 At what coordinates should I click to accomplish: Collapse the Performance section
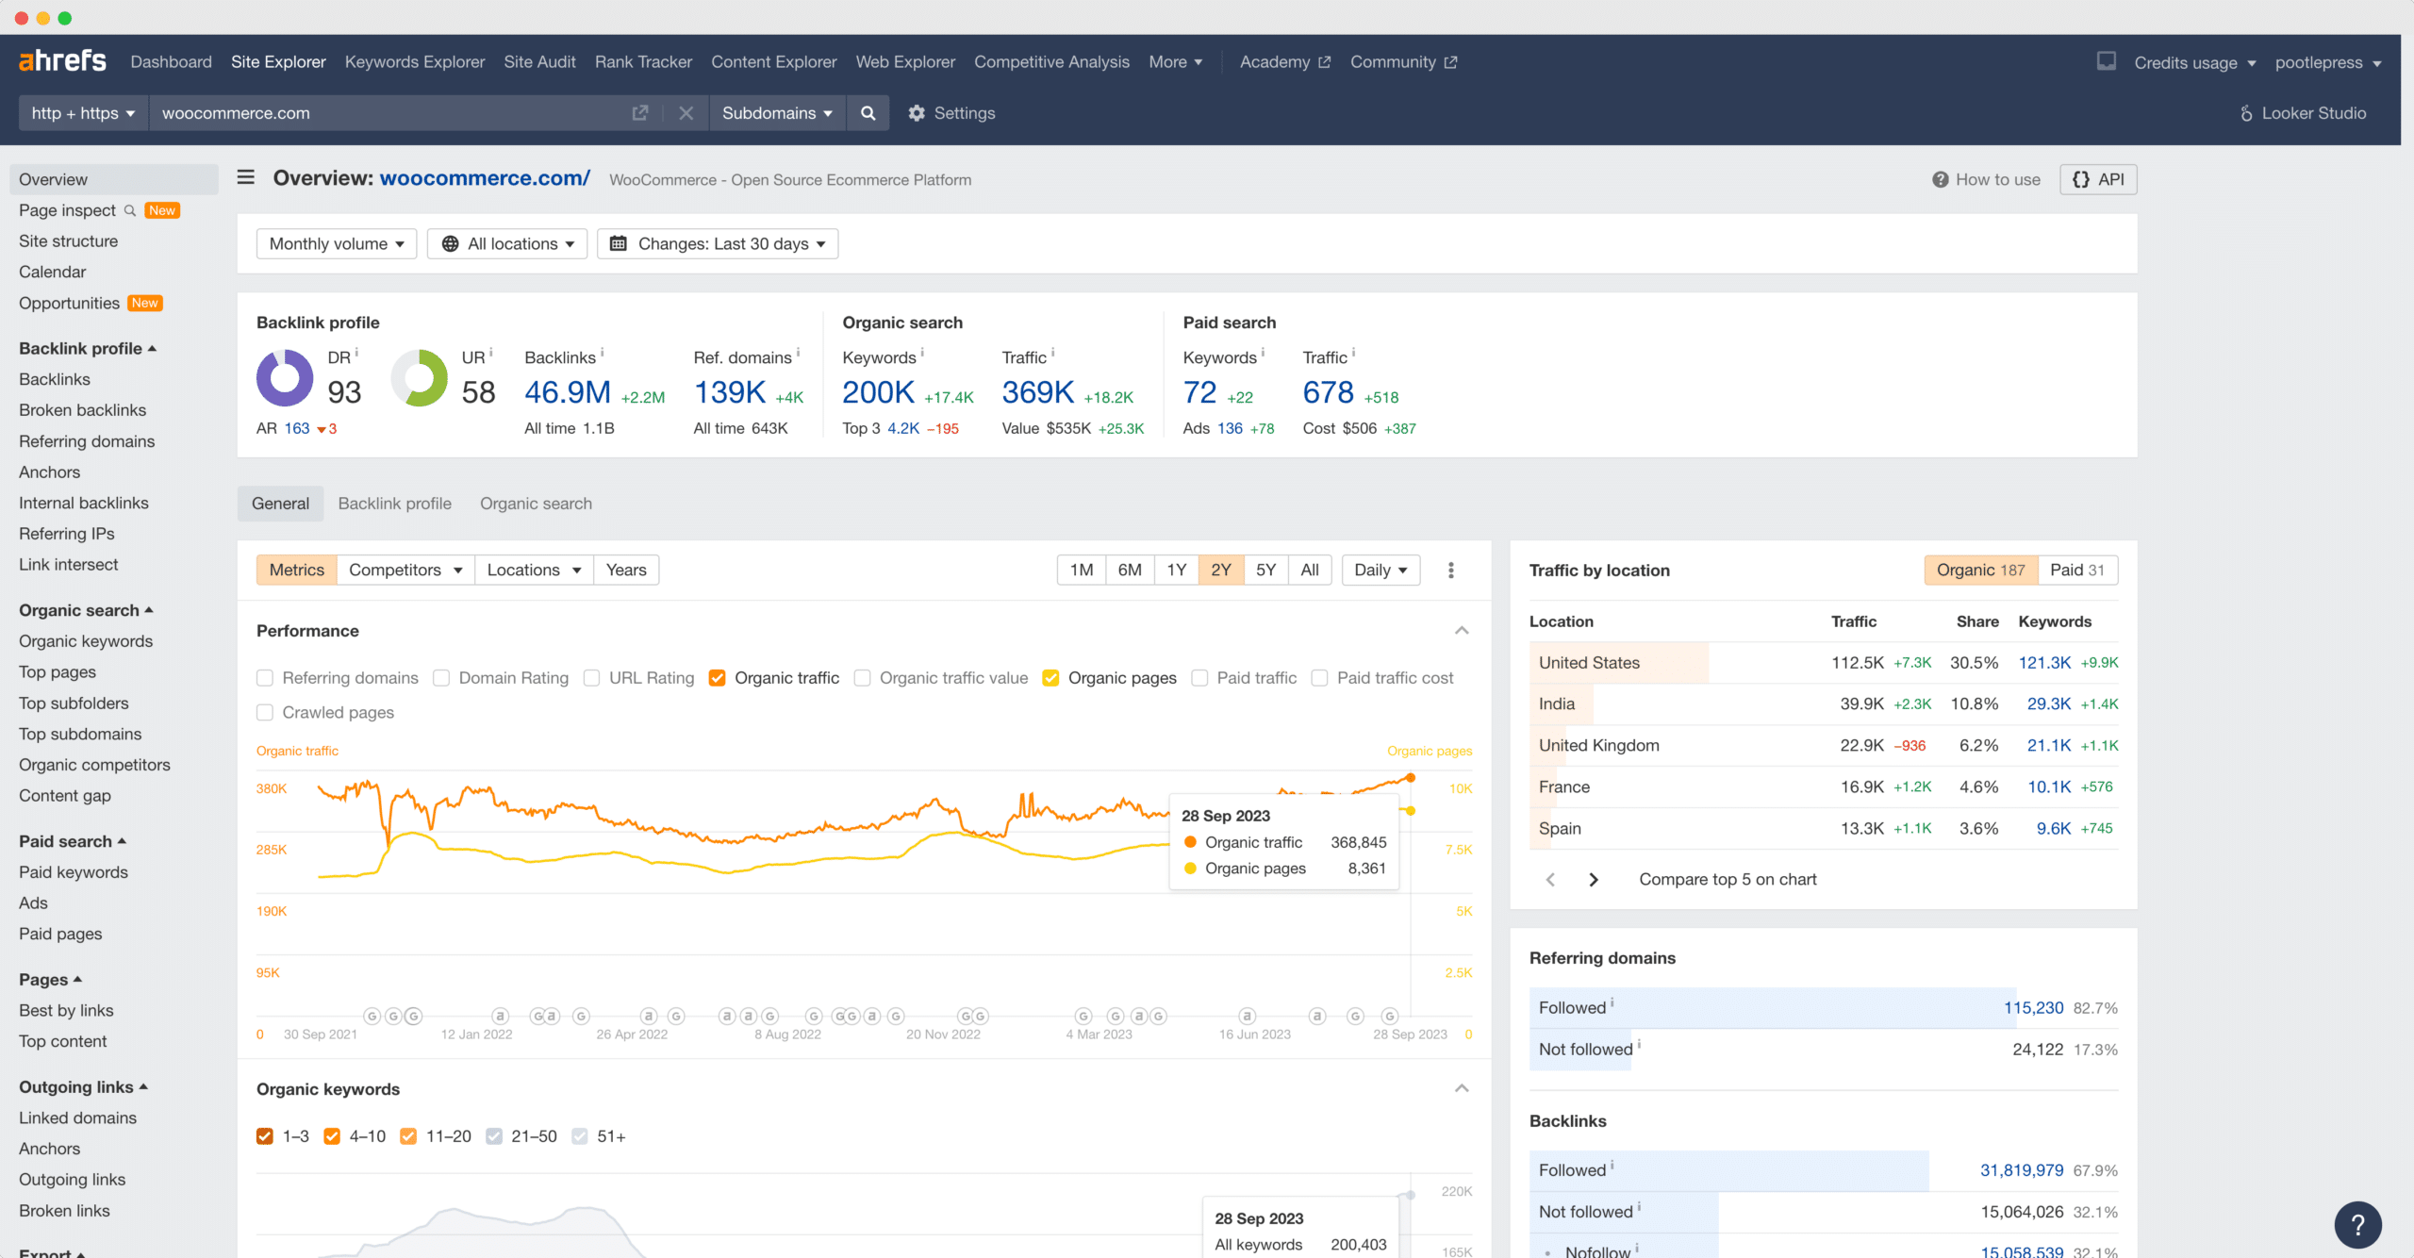tap(1462, 631)
